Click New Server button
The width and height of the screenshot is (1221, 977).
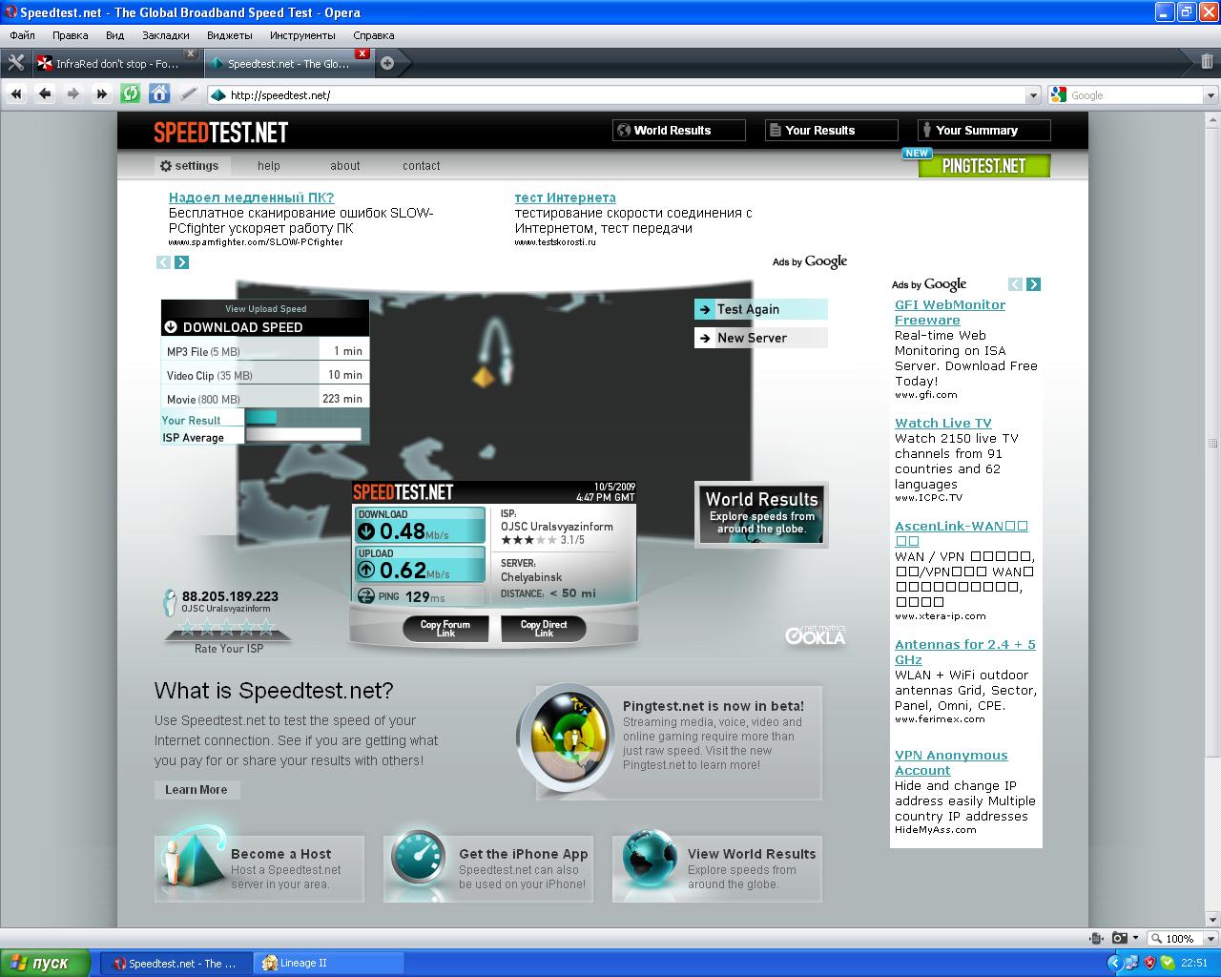click(x=761, y=338)
